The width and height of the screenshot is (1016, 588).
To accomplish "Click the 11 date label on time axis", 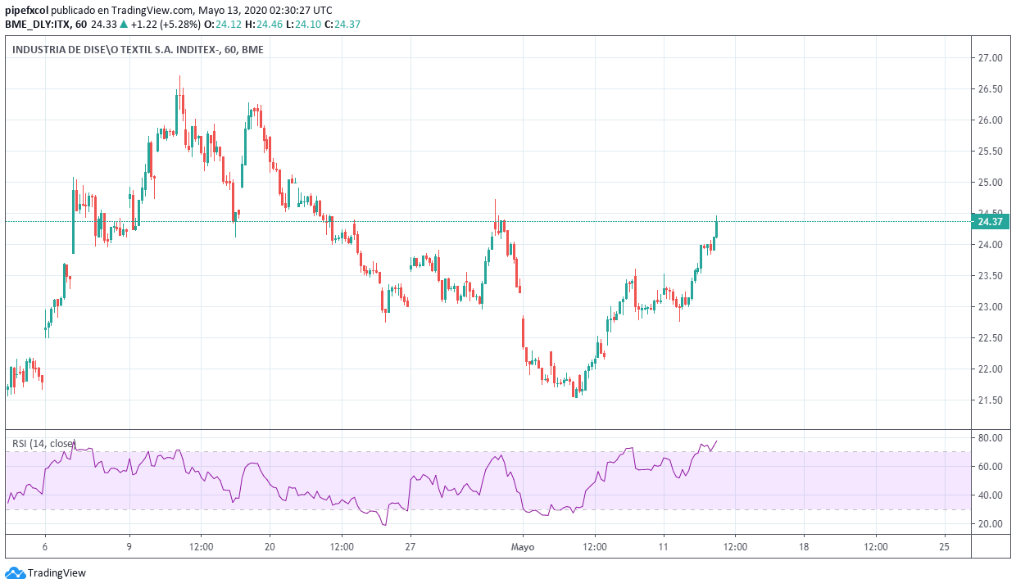I will click(x=663, y=546).
